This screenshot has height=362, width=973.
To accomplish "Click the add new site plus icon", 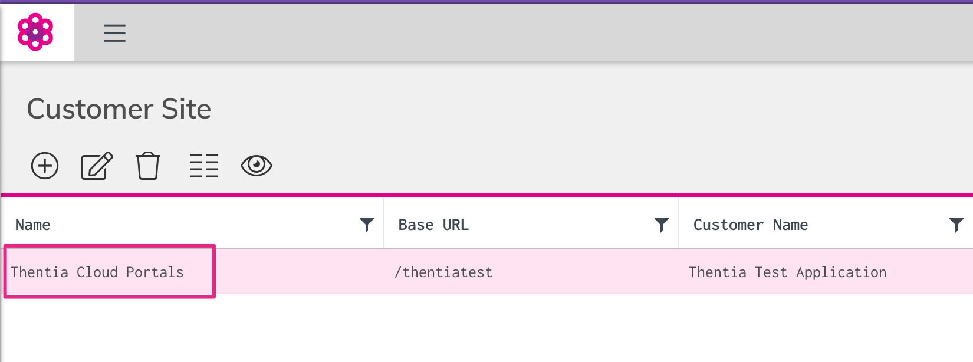I will coord(45,166).
